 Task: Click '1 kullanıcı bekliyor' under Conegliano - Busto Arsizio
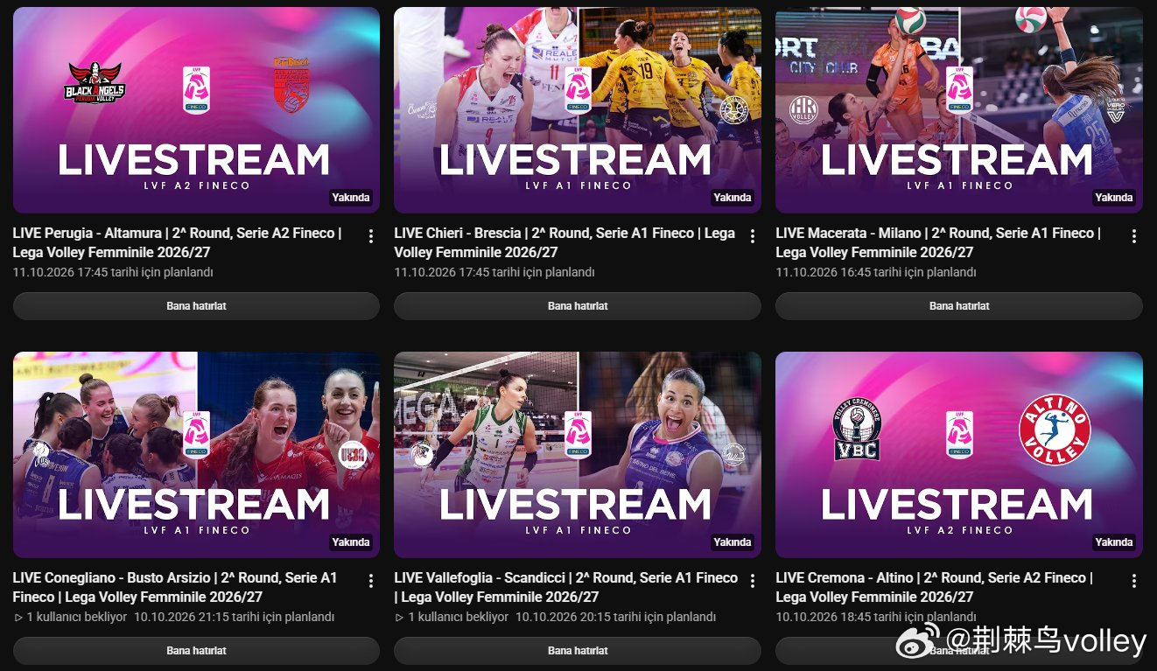tap(77, 617)
